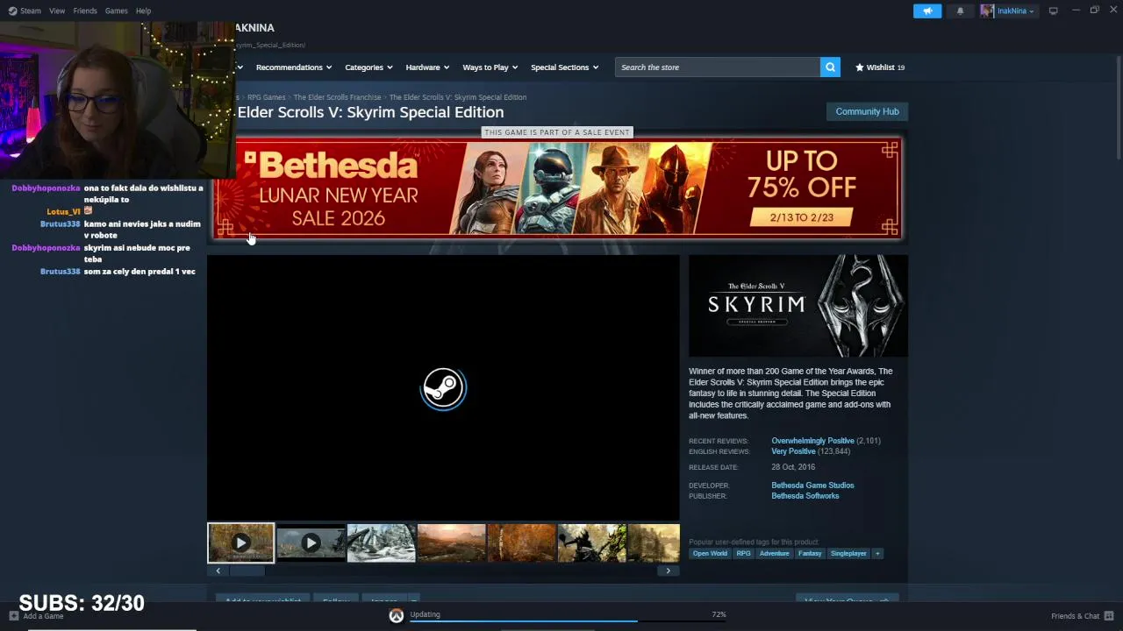Click 'THIS GAME IS PART OF A SALE EVENT' label
This screenshot has height=631, width=1123.
[557, 132]
